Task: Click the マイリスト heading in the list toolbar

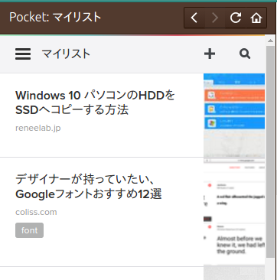Action: pos(66,54)
